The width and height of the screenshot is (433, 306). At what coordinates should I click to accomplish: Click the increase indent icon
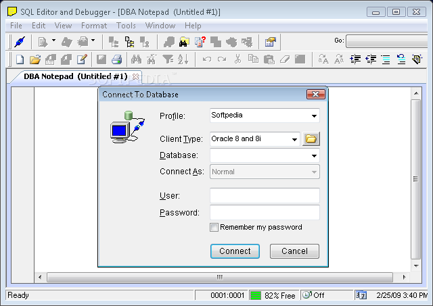pos(355,59)
